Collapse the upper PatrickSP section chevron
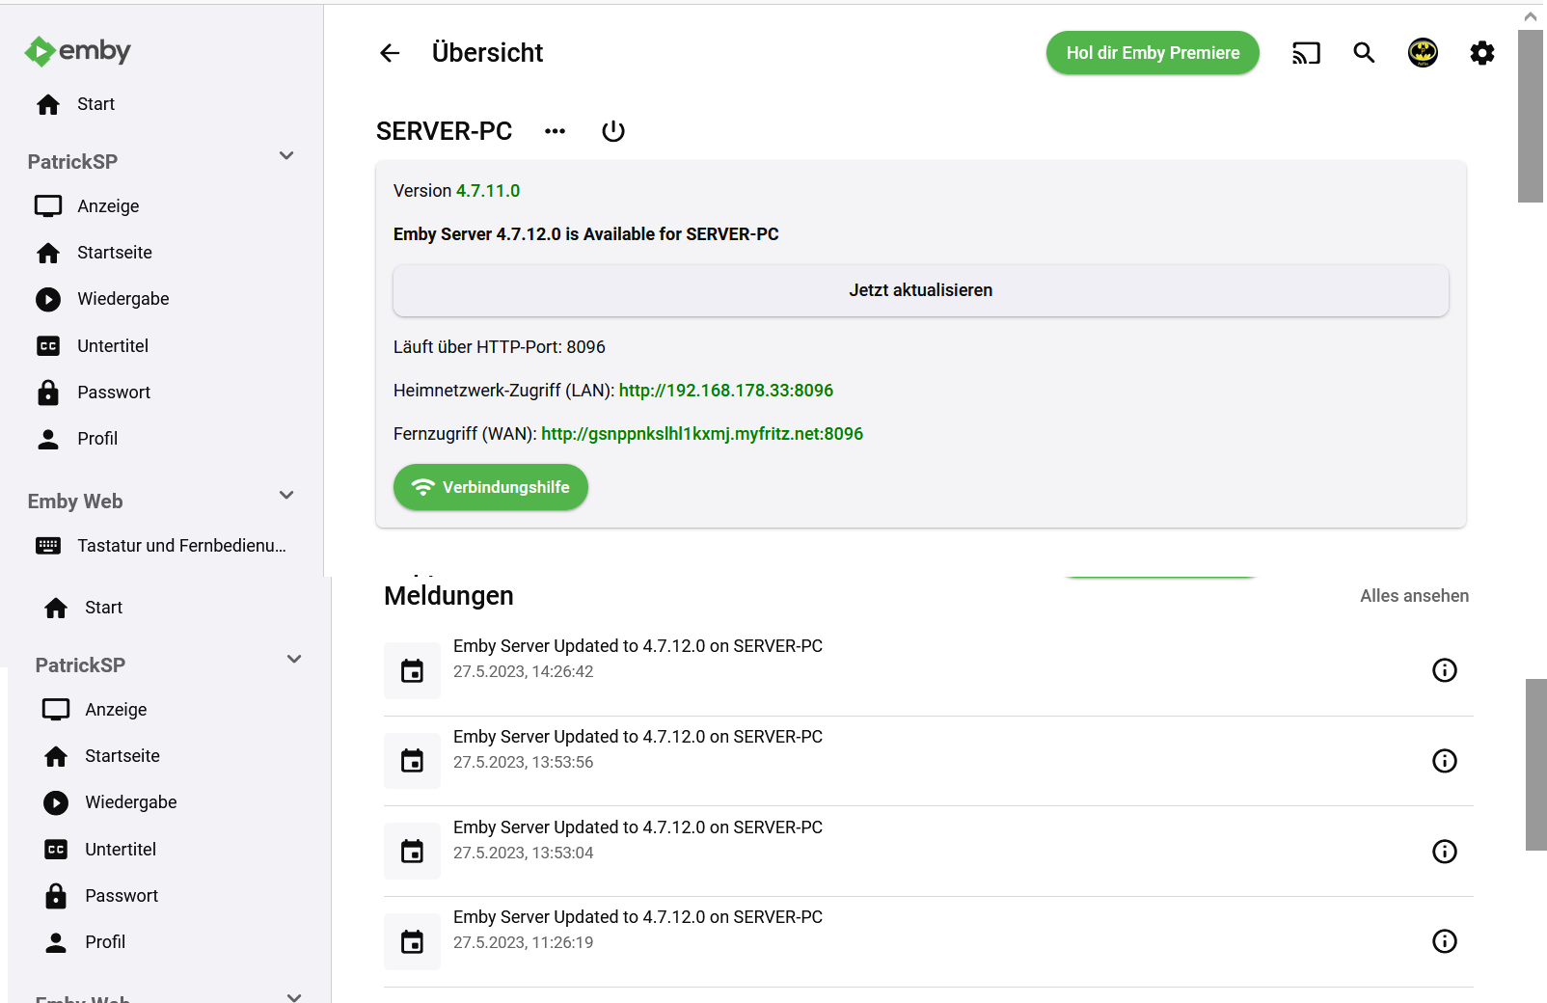This screenshot has width=1547, height=1003. click(286, 156)
